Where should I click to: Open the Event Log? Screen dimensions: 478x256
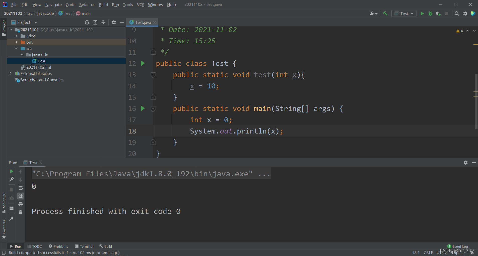point(458,246)
